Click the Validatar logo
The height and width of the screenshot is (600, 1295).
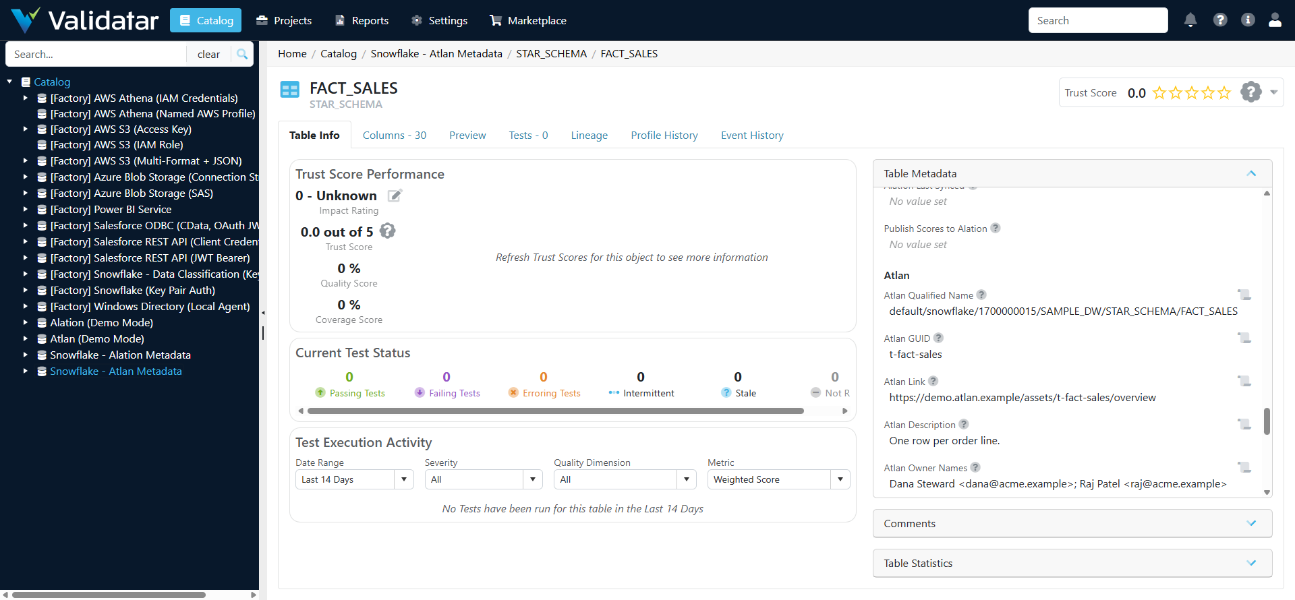(x=85, y=20)
